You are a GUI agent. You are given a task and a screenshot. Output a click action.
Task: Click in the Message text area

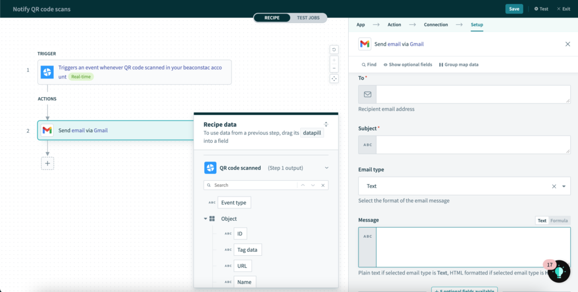(x=473, y=247)
